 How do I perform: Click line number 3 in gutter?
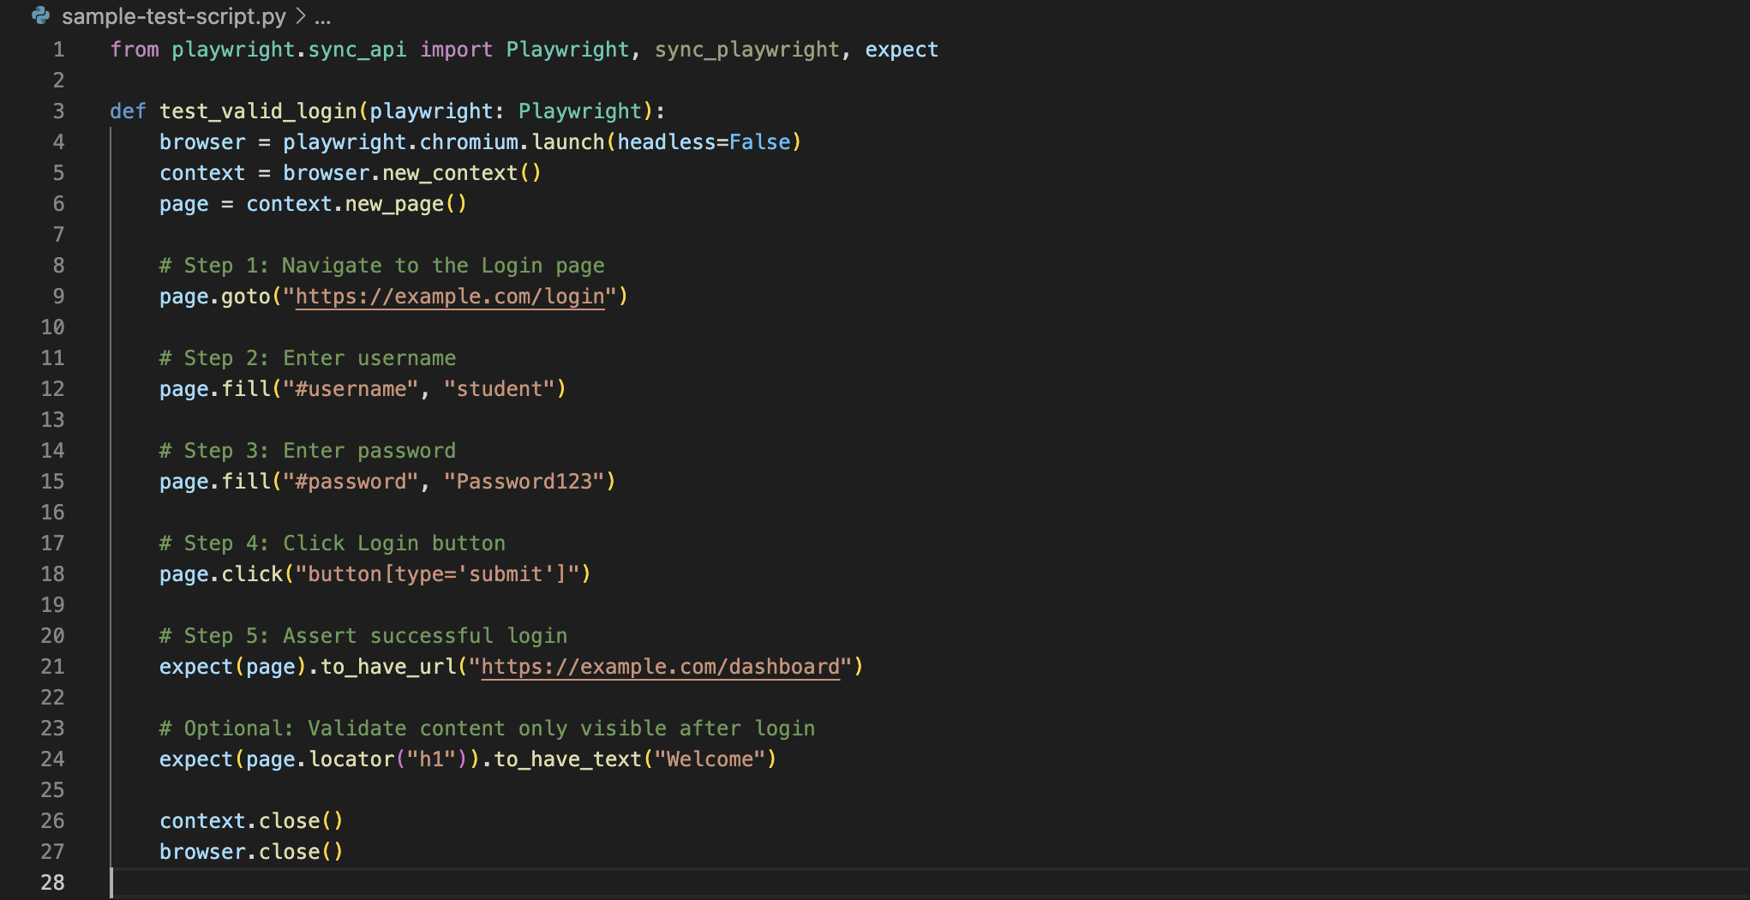(x=58, y=111)
